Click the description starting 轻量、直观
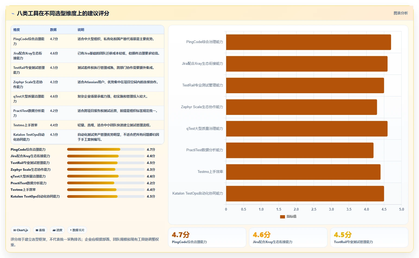 (x=115, y=125)
